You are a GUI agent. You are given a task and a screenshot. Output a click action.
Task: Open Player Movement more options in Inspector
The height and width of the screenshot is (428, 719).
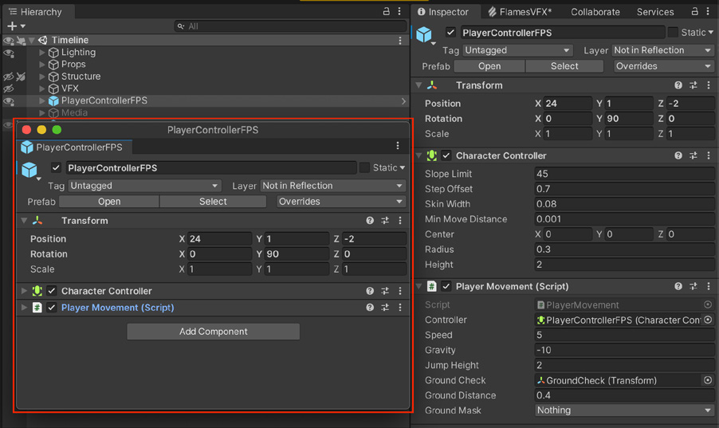coord(709,286)
